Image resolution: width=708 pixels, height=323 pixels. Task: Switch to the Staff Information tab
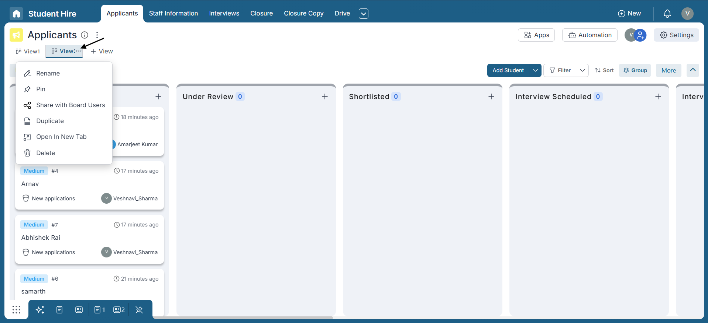click(173, 13)
